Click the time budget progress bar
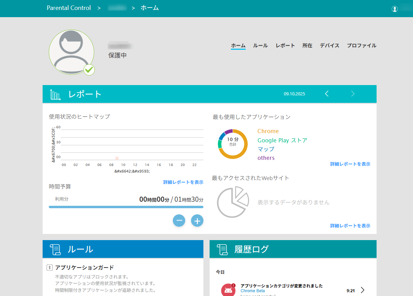 tap(126, 207)
